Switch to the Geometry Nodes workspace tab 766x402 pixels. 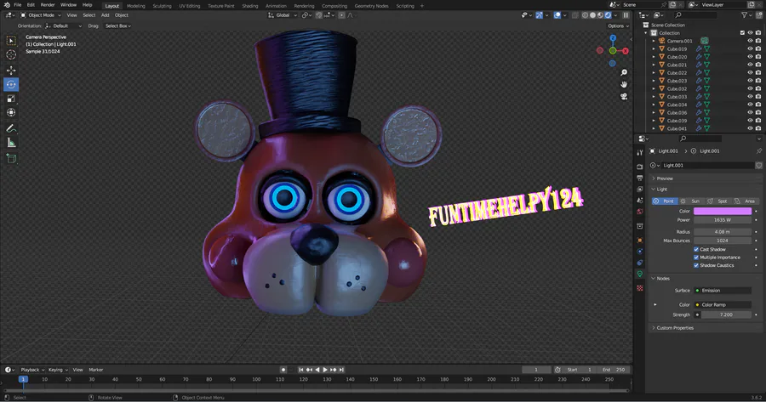coord(372,6)
